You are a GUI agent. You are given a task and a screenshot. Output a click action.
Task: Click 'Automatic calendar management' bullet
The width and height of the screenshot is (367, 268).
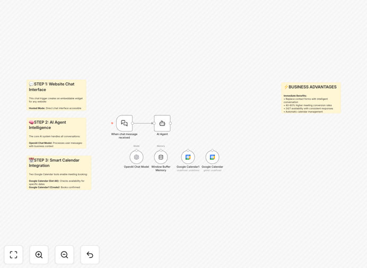[x=303, y=112]
